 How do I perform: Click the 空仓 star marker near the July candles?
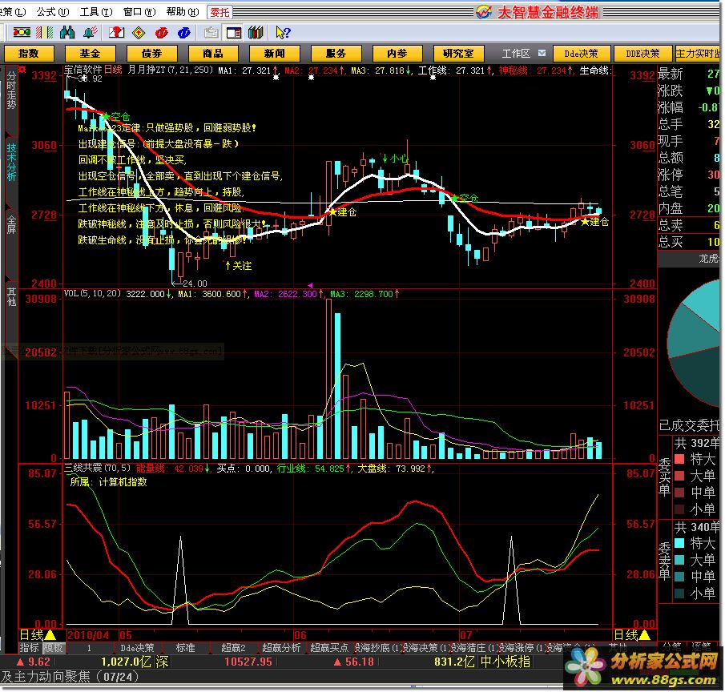pos(455,199)
